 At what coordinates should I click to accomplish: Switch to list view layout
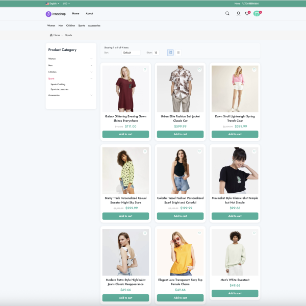[178, 53]
